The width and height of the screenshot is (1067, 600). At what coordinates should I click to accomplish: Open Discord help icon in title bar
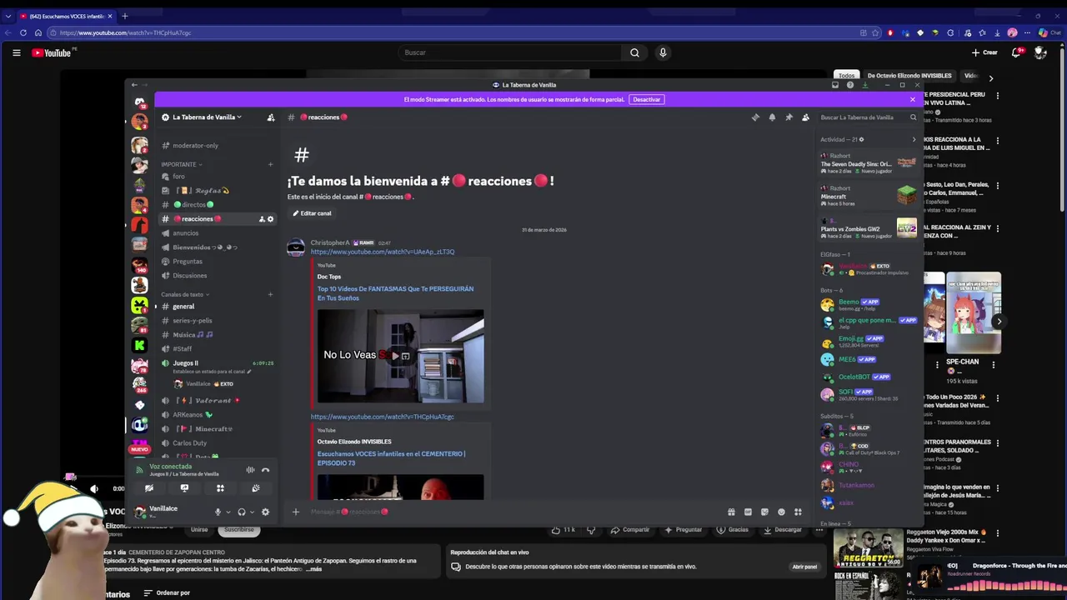850,85
